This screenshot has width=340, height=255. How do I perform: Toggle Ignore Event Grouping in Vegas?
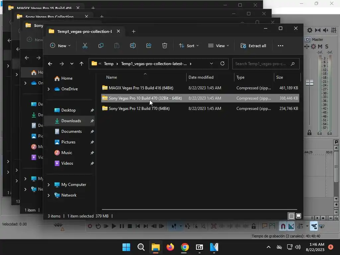tap(322, 226)
